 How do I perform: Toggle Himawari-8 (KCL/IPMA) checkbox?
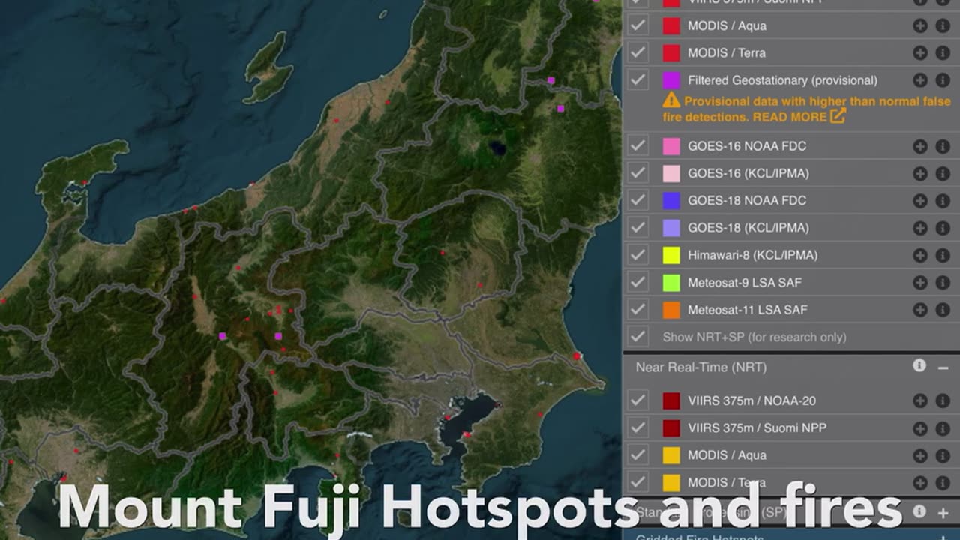[637, 255]
